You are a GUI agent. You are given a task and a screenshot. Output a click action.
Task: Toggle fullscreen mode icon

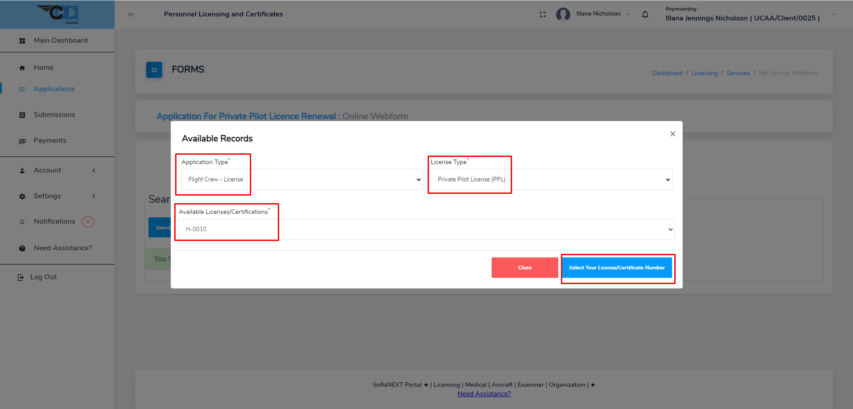pos(542,15)
